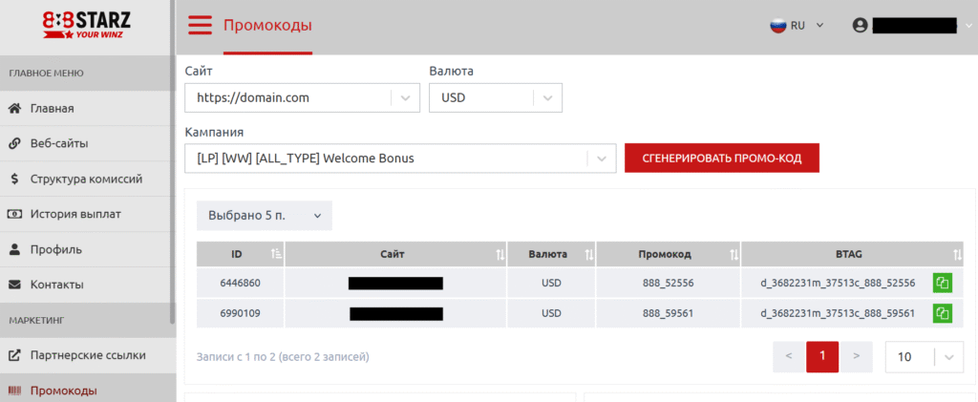978x402 pixels.
Task: Copy BTAG for promo code 888_52556
Action: tap(942, 283)
